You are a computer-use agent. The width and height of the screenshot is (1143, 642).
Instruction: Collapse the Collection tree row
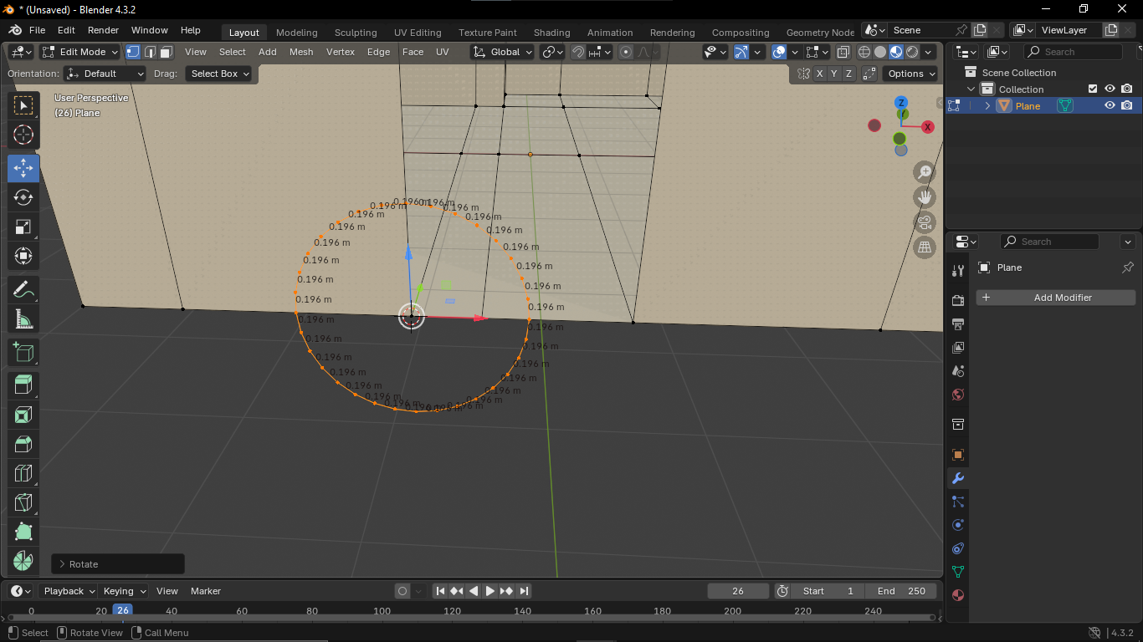[971, 89]
